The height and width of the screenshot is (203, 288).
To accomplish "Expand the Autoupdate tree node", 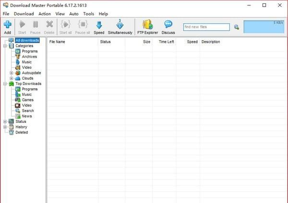I will [12, 73].
